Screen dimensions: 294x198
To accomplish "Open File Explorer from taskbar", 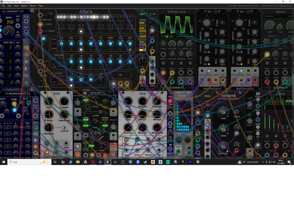I will pyautogui.click(x=78, y=162).
